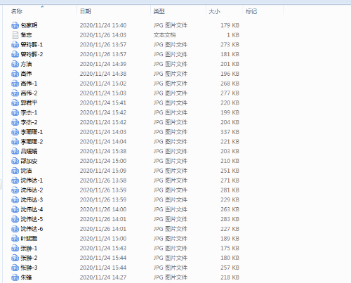
Task: Sort by the 大小 column header
Action: click(214, 11)
